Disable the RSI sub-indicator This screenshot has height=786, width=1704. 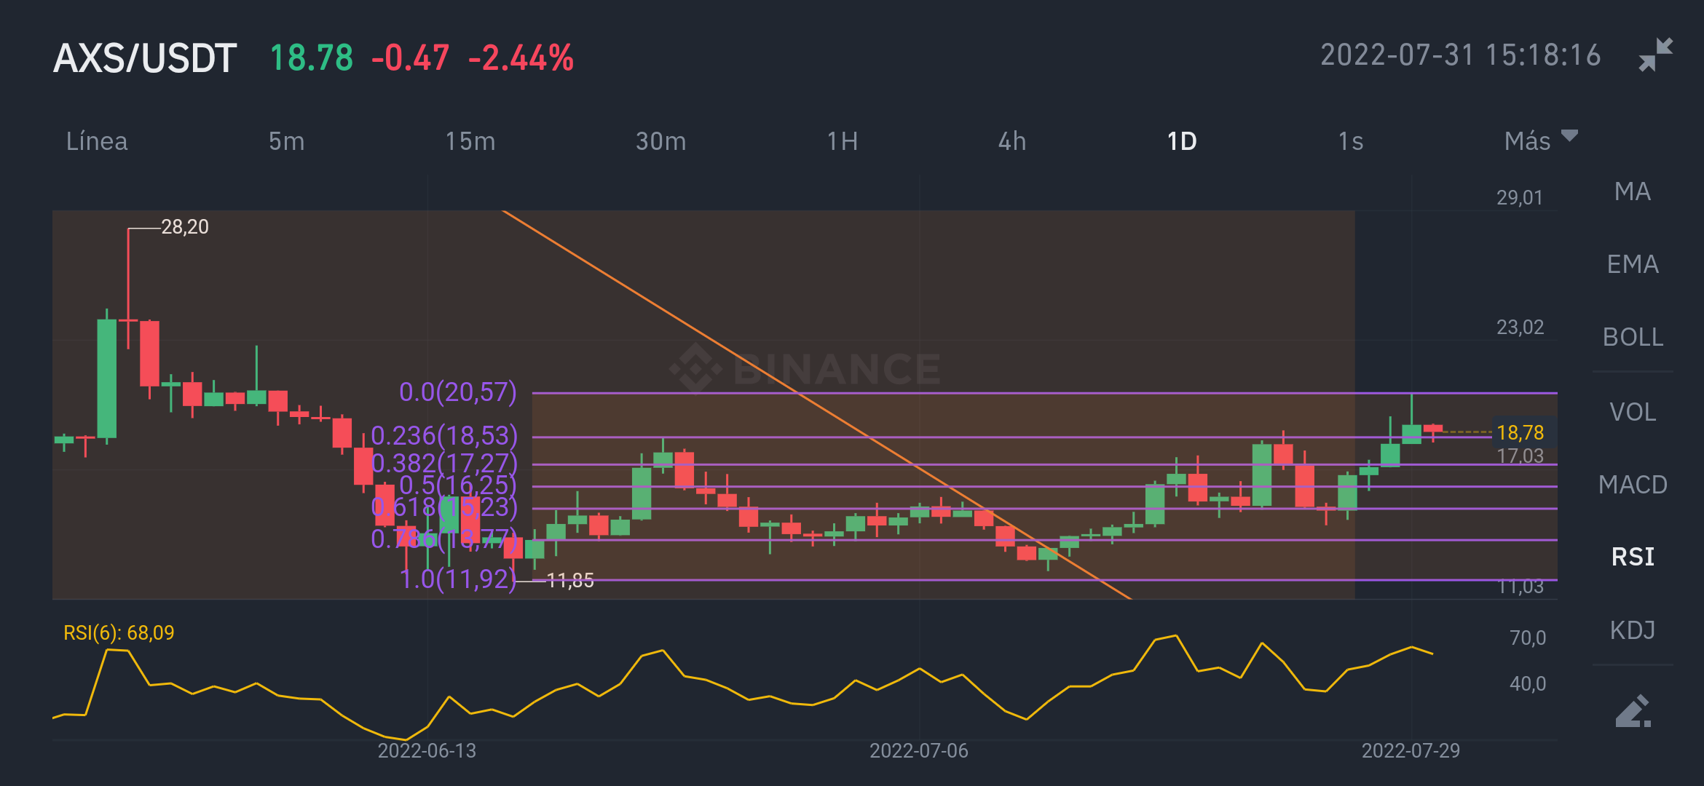click(x=1632, y=557)
